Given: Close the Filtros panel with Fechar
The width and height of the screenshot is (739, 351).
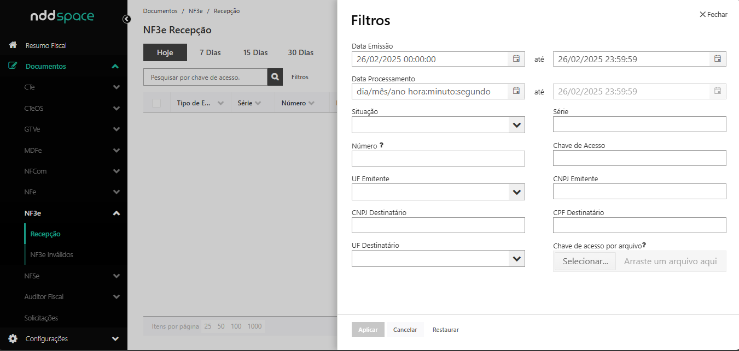Looking at the screenshot, I should coord(713,15).
